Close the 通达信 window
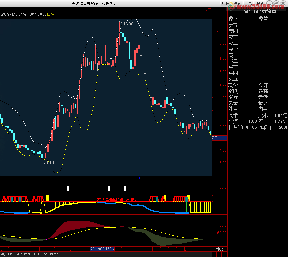Screen dimensions: 288x257 click(x=283, y=3)
